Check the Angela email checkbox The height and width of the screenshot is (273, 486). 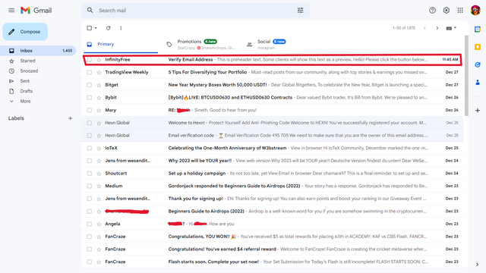click(x=90, y=224)
